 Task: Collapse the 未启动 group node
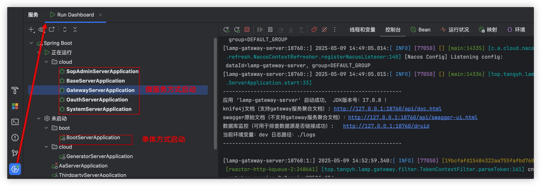[x=38, y=118]
